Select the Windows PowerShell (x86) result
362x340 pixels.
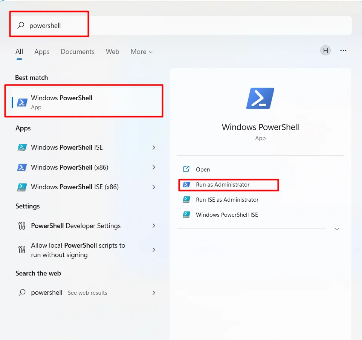(87, 167)
